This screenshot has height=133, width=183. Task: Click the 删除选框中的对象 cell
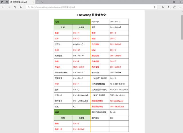click(100, 112)
